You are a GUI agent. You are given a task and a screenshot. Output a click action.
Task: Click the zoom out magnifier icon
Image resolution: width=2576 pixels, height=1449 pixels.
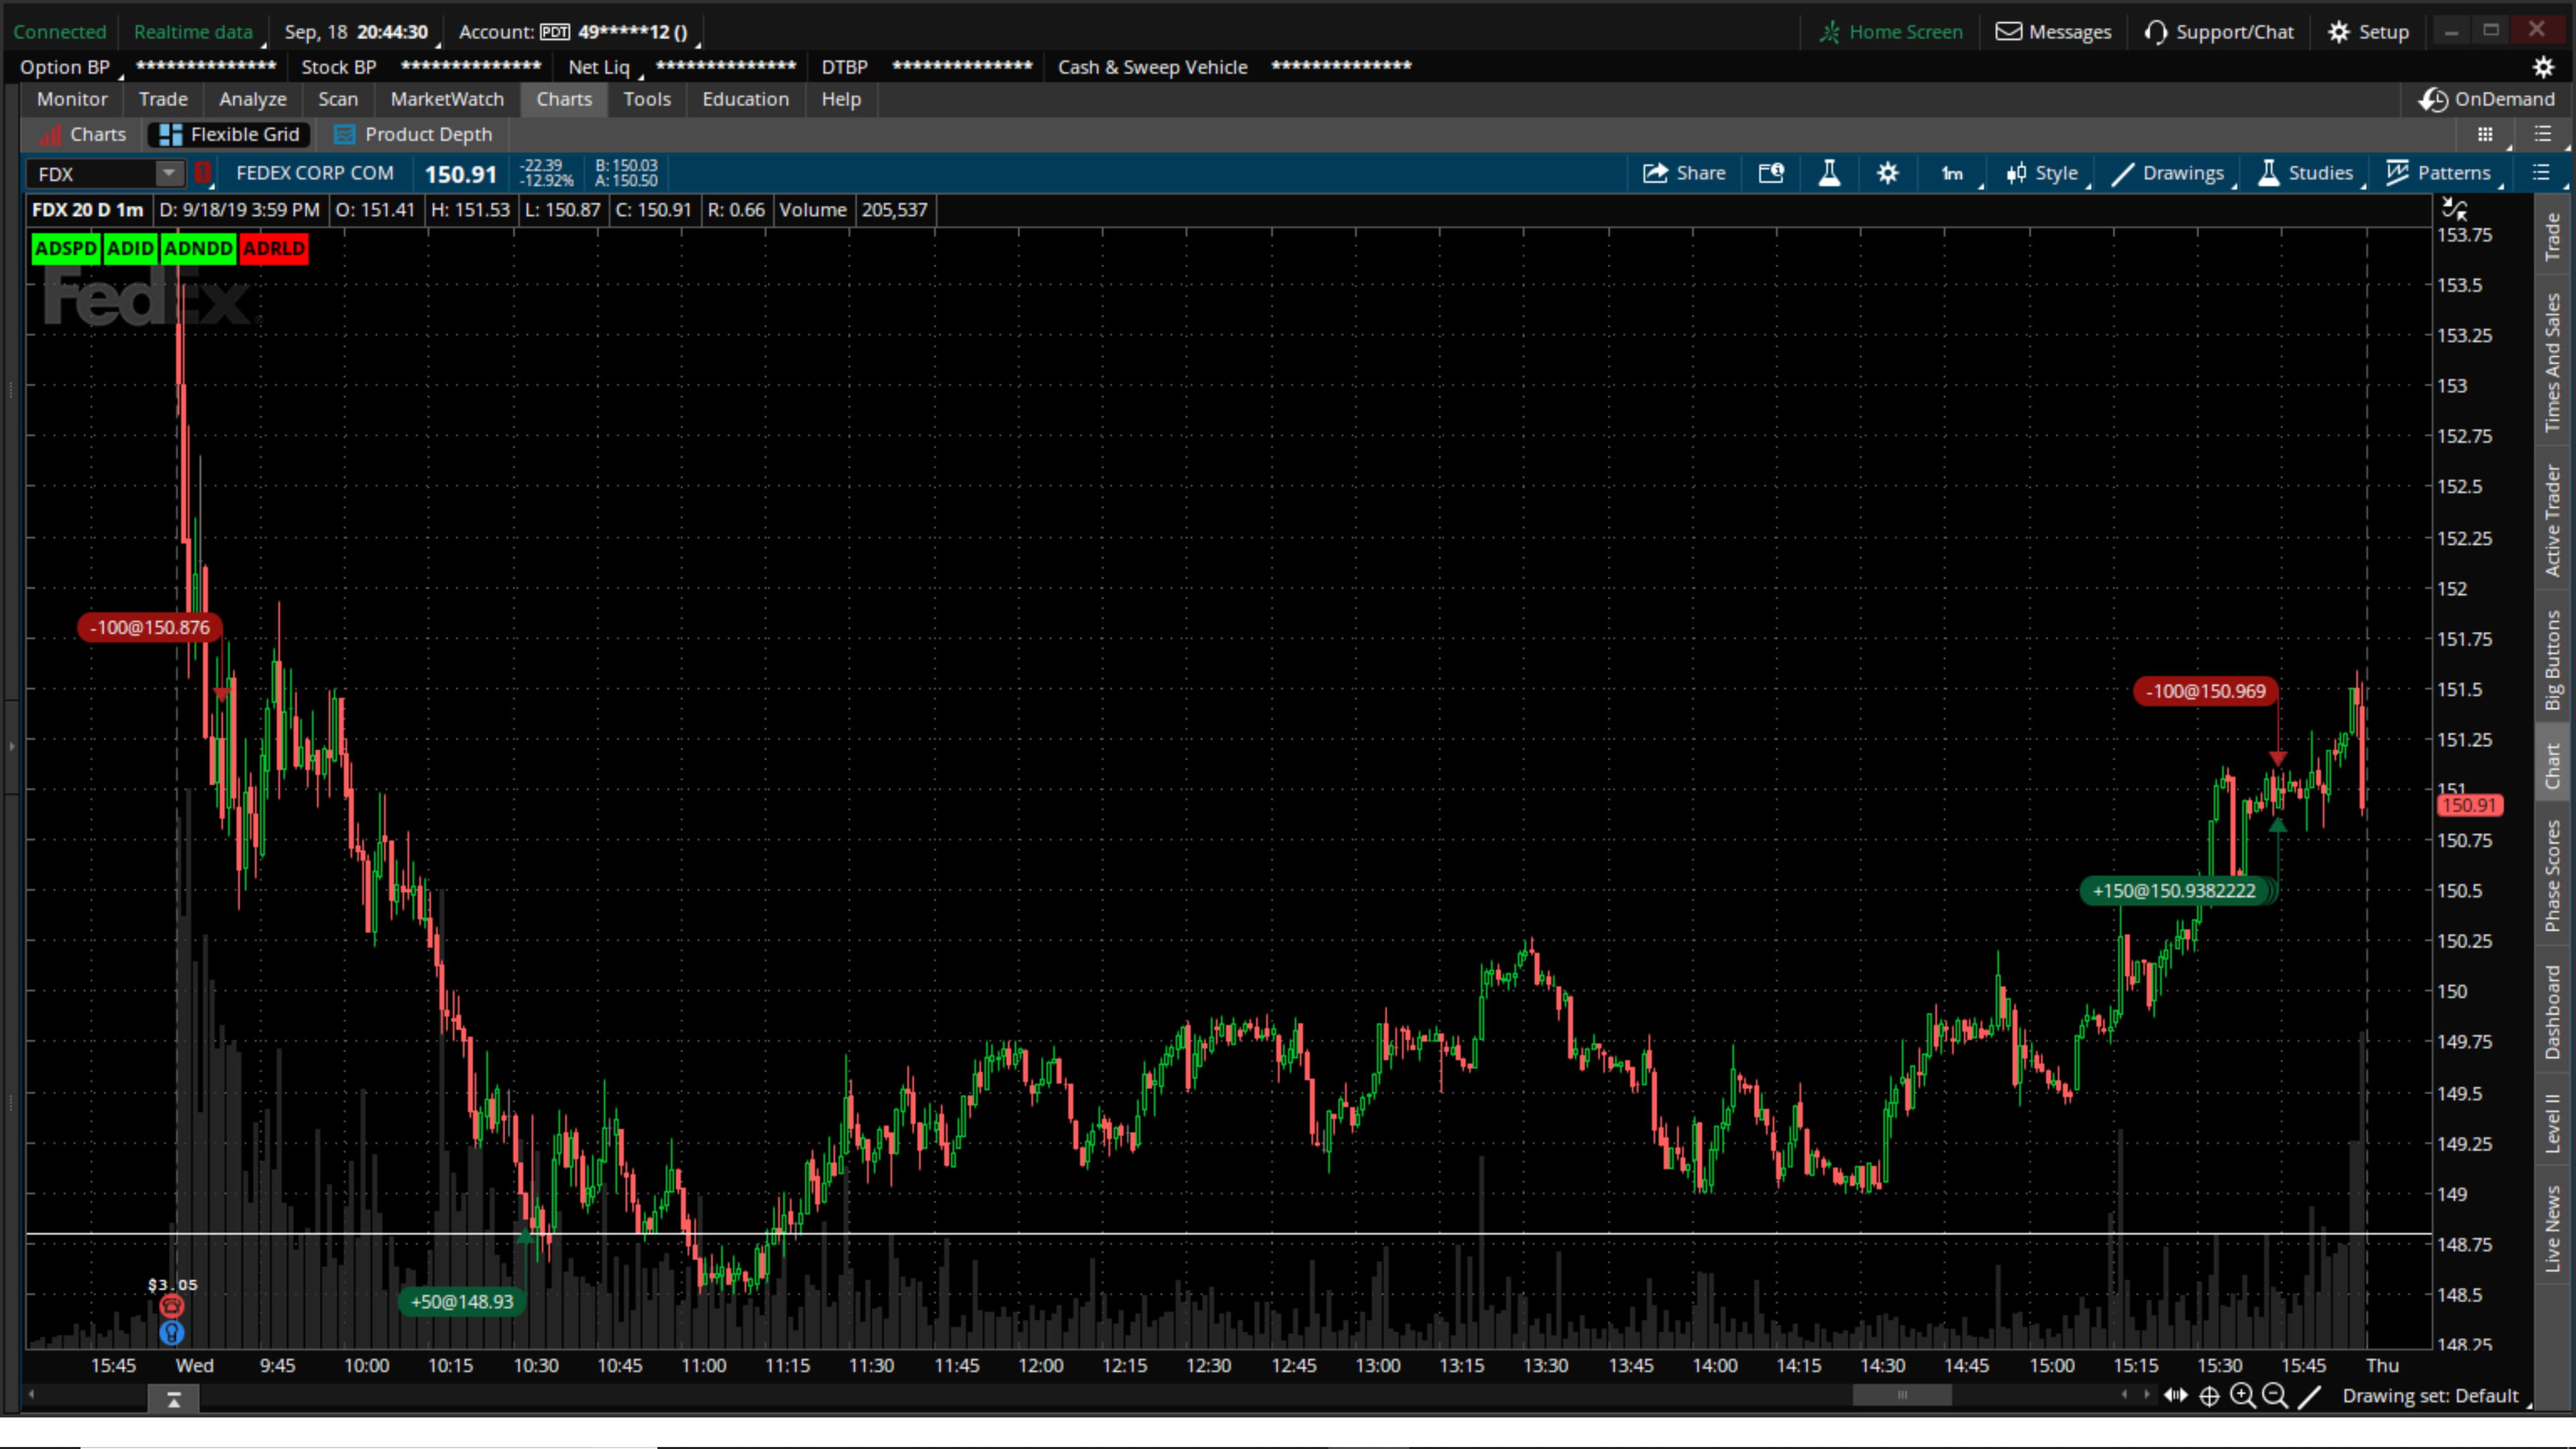click(2275, 1395)
